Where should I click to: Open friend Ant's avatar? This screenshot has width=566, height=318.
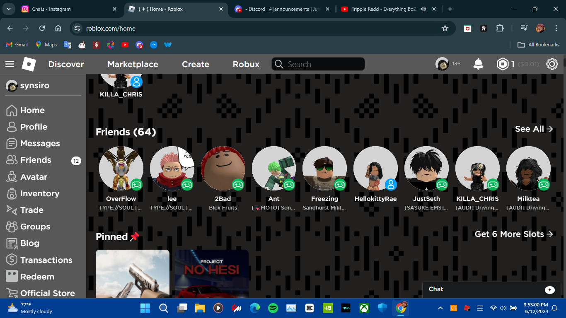coord(274,168)
